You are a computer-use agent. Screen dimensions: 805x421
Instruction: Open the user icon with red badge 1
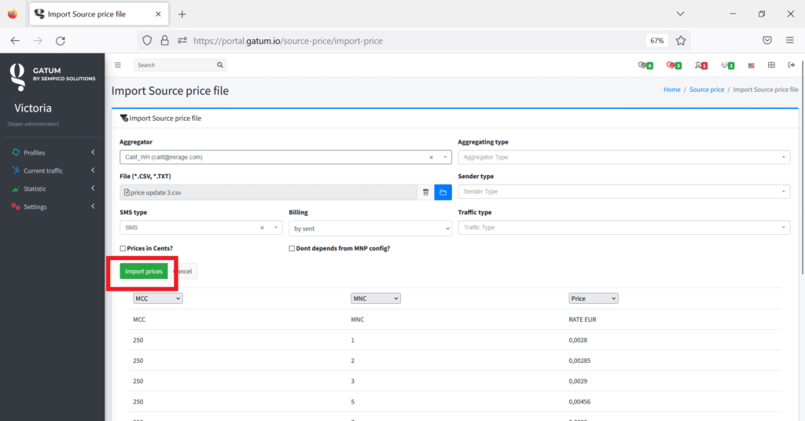point(700,65)
